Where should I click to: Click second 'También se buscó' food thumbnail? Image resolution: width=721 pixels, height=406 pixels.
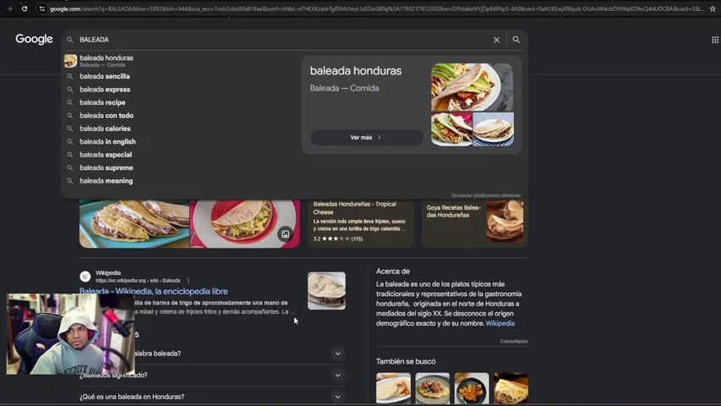pyautogui.click(x=433, y=388)
